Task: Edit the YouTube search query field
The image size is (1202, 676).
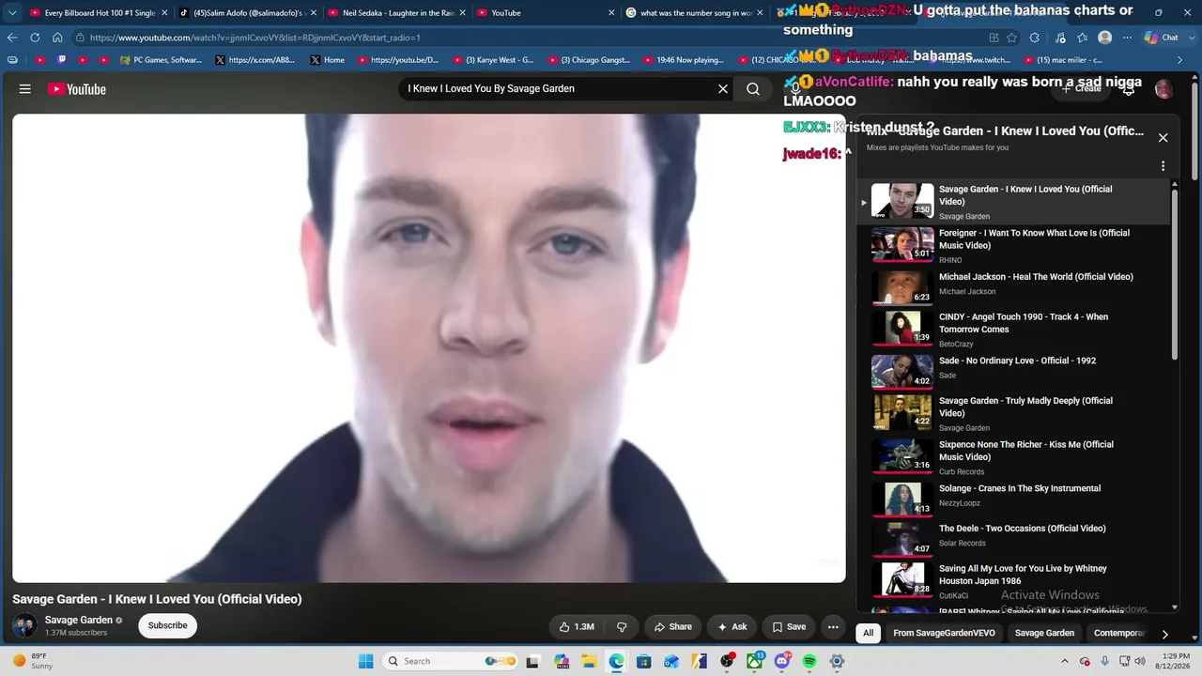Action: (559, 89)
